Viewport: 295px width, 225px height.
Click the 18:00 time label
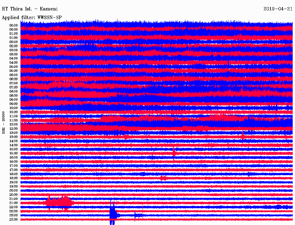click(x=14, y=174)
